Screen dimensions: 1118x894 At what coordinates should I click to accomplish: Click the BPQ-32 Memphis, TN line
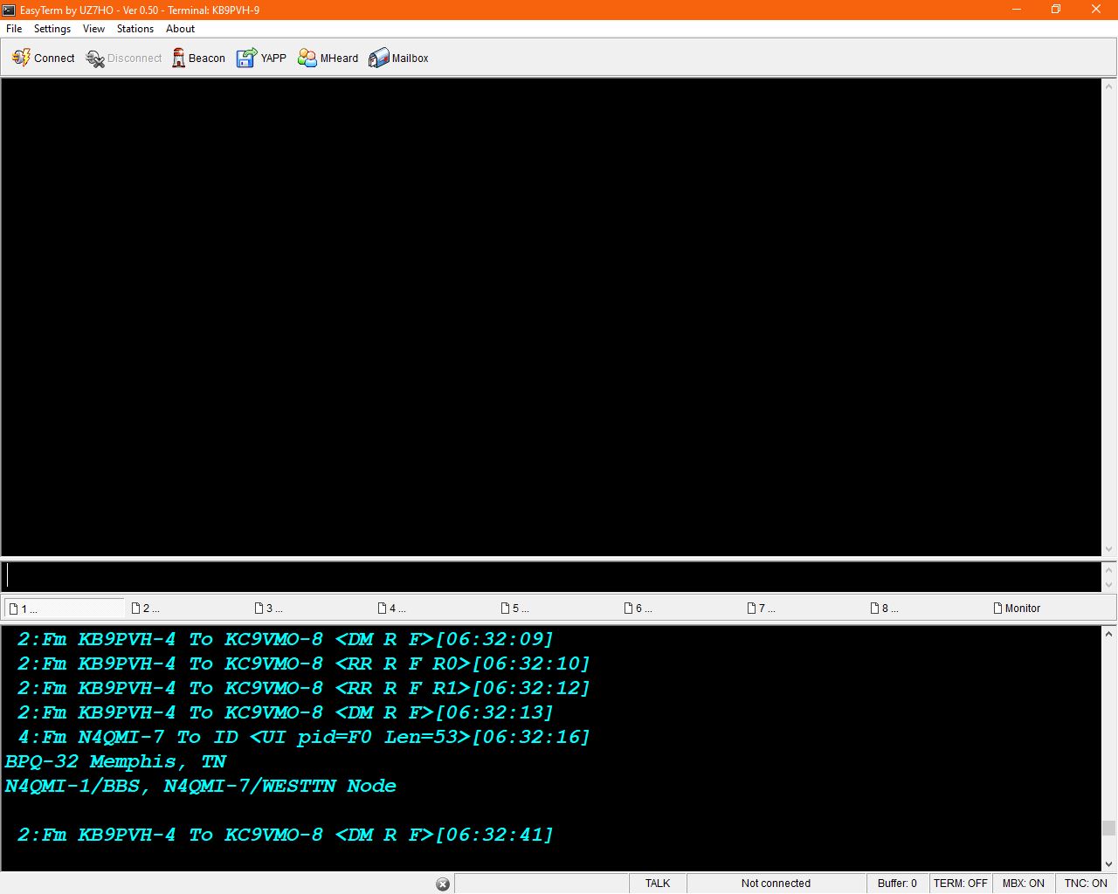tap(115, 761)
